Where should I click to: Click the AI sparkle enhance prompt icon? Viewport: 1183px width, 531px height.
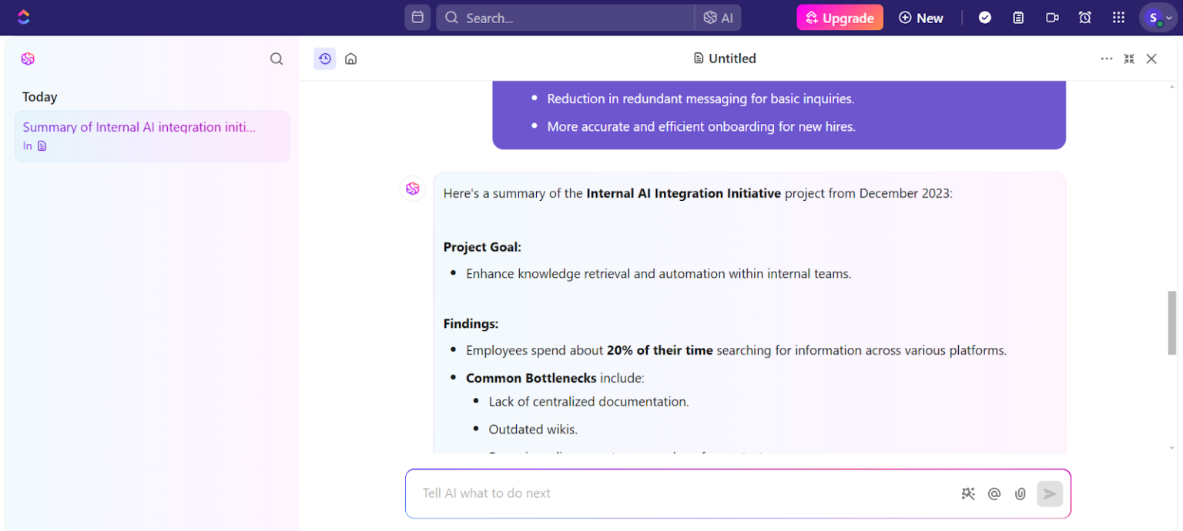(968, 494)
